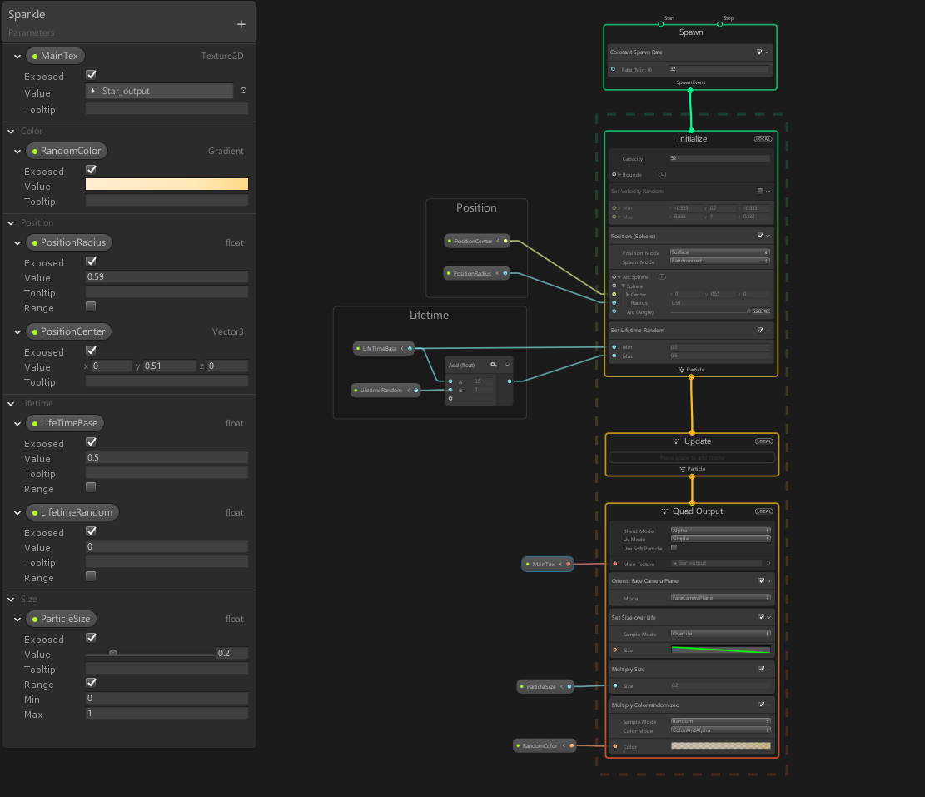Click output port of Add (float) node
This screenshot has width=925, height=797.
(510, 381)
